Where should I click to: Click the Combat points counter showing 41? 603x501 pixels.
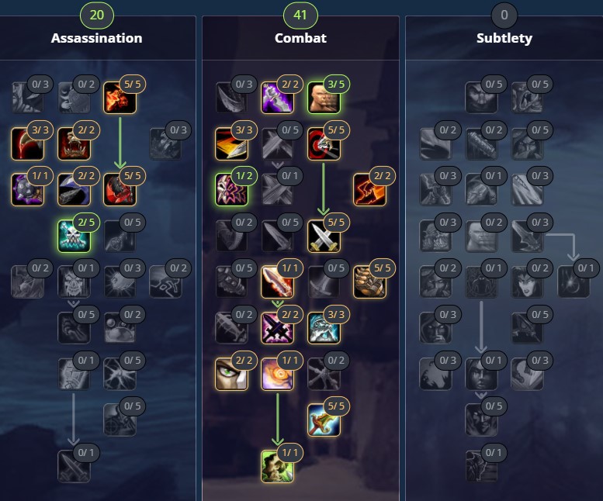tap(300, 16)
